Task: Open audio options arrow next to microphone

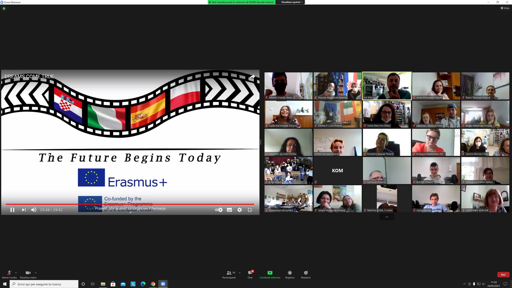Action: point(16,273)
